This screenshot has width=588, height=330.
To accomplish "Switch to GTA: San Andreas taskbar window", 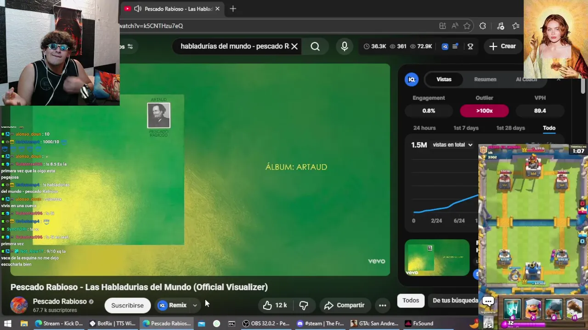I will (x=374, y=324).
